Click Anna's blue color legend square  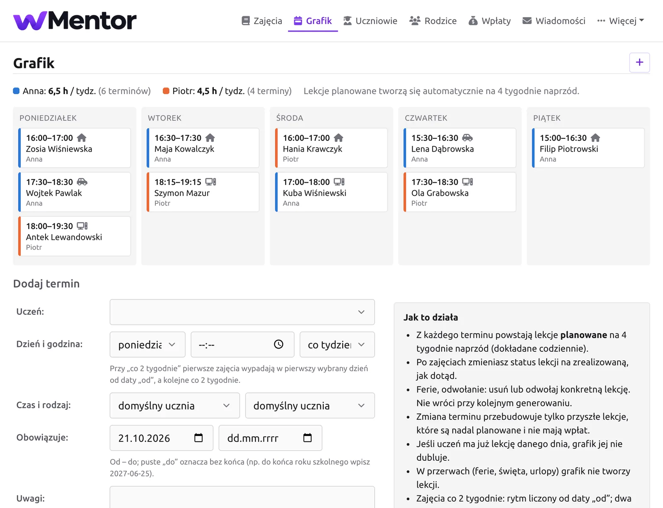click(16, 91)
